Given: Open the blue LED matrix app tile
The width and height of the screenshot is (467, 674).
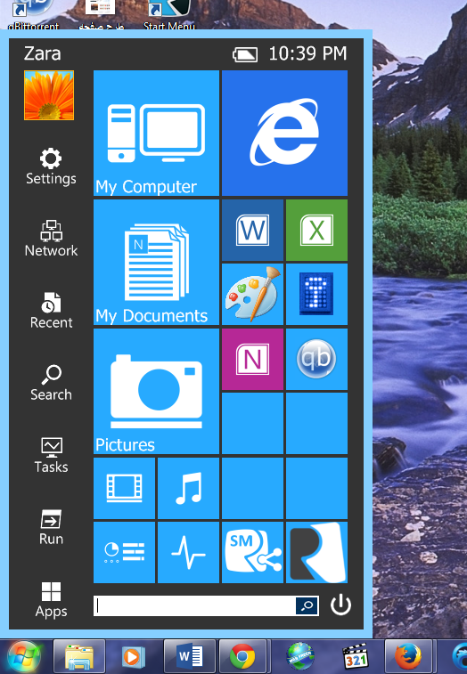Looking at the screenshot, I should 316,295.
